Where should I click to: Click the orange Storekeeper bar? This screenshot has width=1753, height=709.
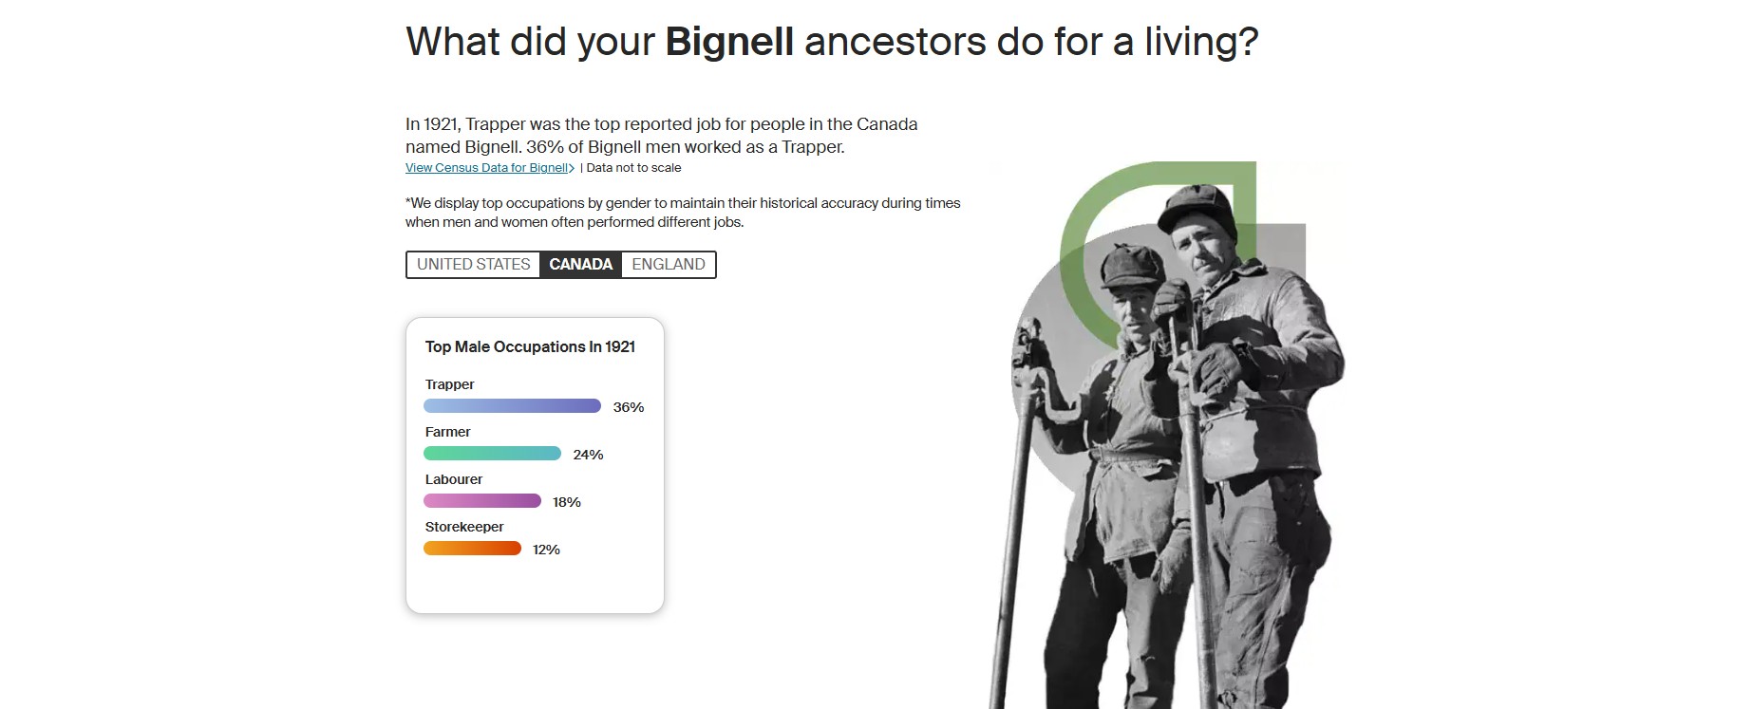click(x=472, y=548)
